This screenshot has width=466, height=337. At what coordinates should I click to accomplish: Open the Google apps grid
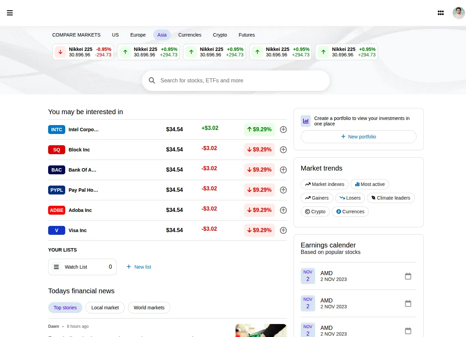[x=441, y=13]
